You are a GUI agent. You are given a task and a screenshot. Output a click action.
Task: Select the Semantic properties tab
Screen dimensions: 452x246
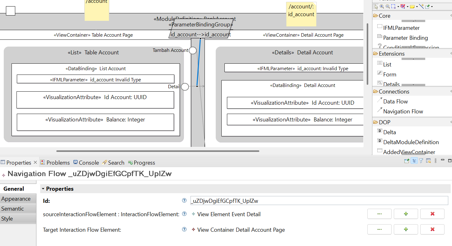18,208
